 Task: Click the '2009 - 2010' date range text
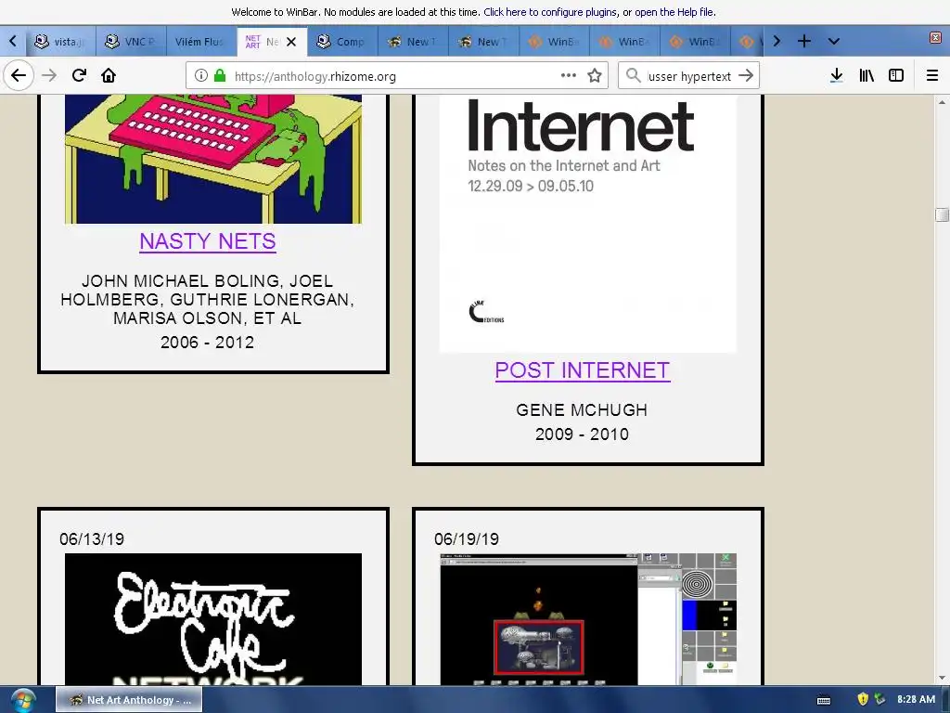582,434
